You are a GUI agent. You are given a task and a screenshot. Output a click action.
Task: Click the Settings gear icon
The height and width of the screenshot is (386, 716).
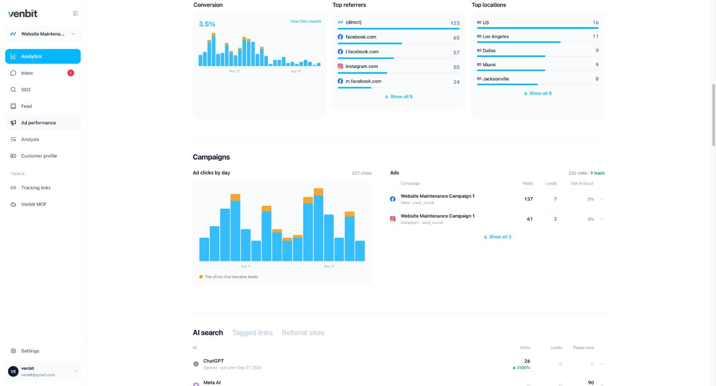13,351
